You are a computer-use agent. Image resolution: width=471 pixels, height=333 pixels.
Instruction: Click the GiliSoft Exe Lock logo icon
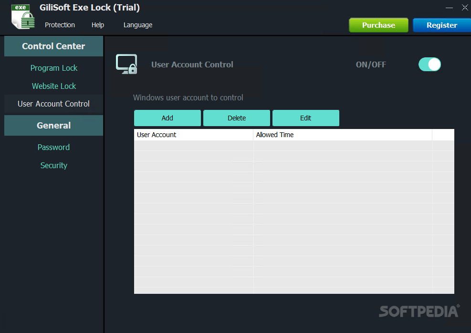pos(23,17)
